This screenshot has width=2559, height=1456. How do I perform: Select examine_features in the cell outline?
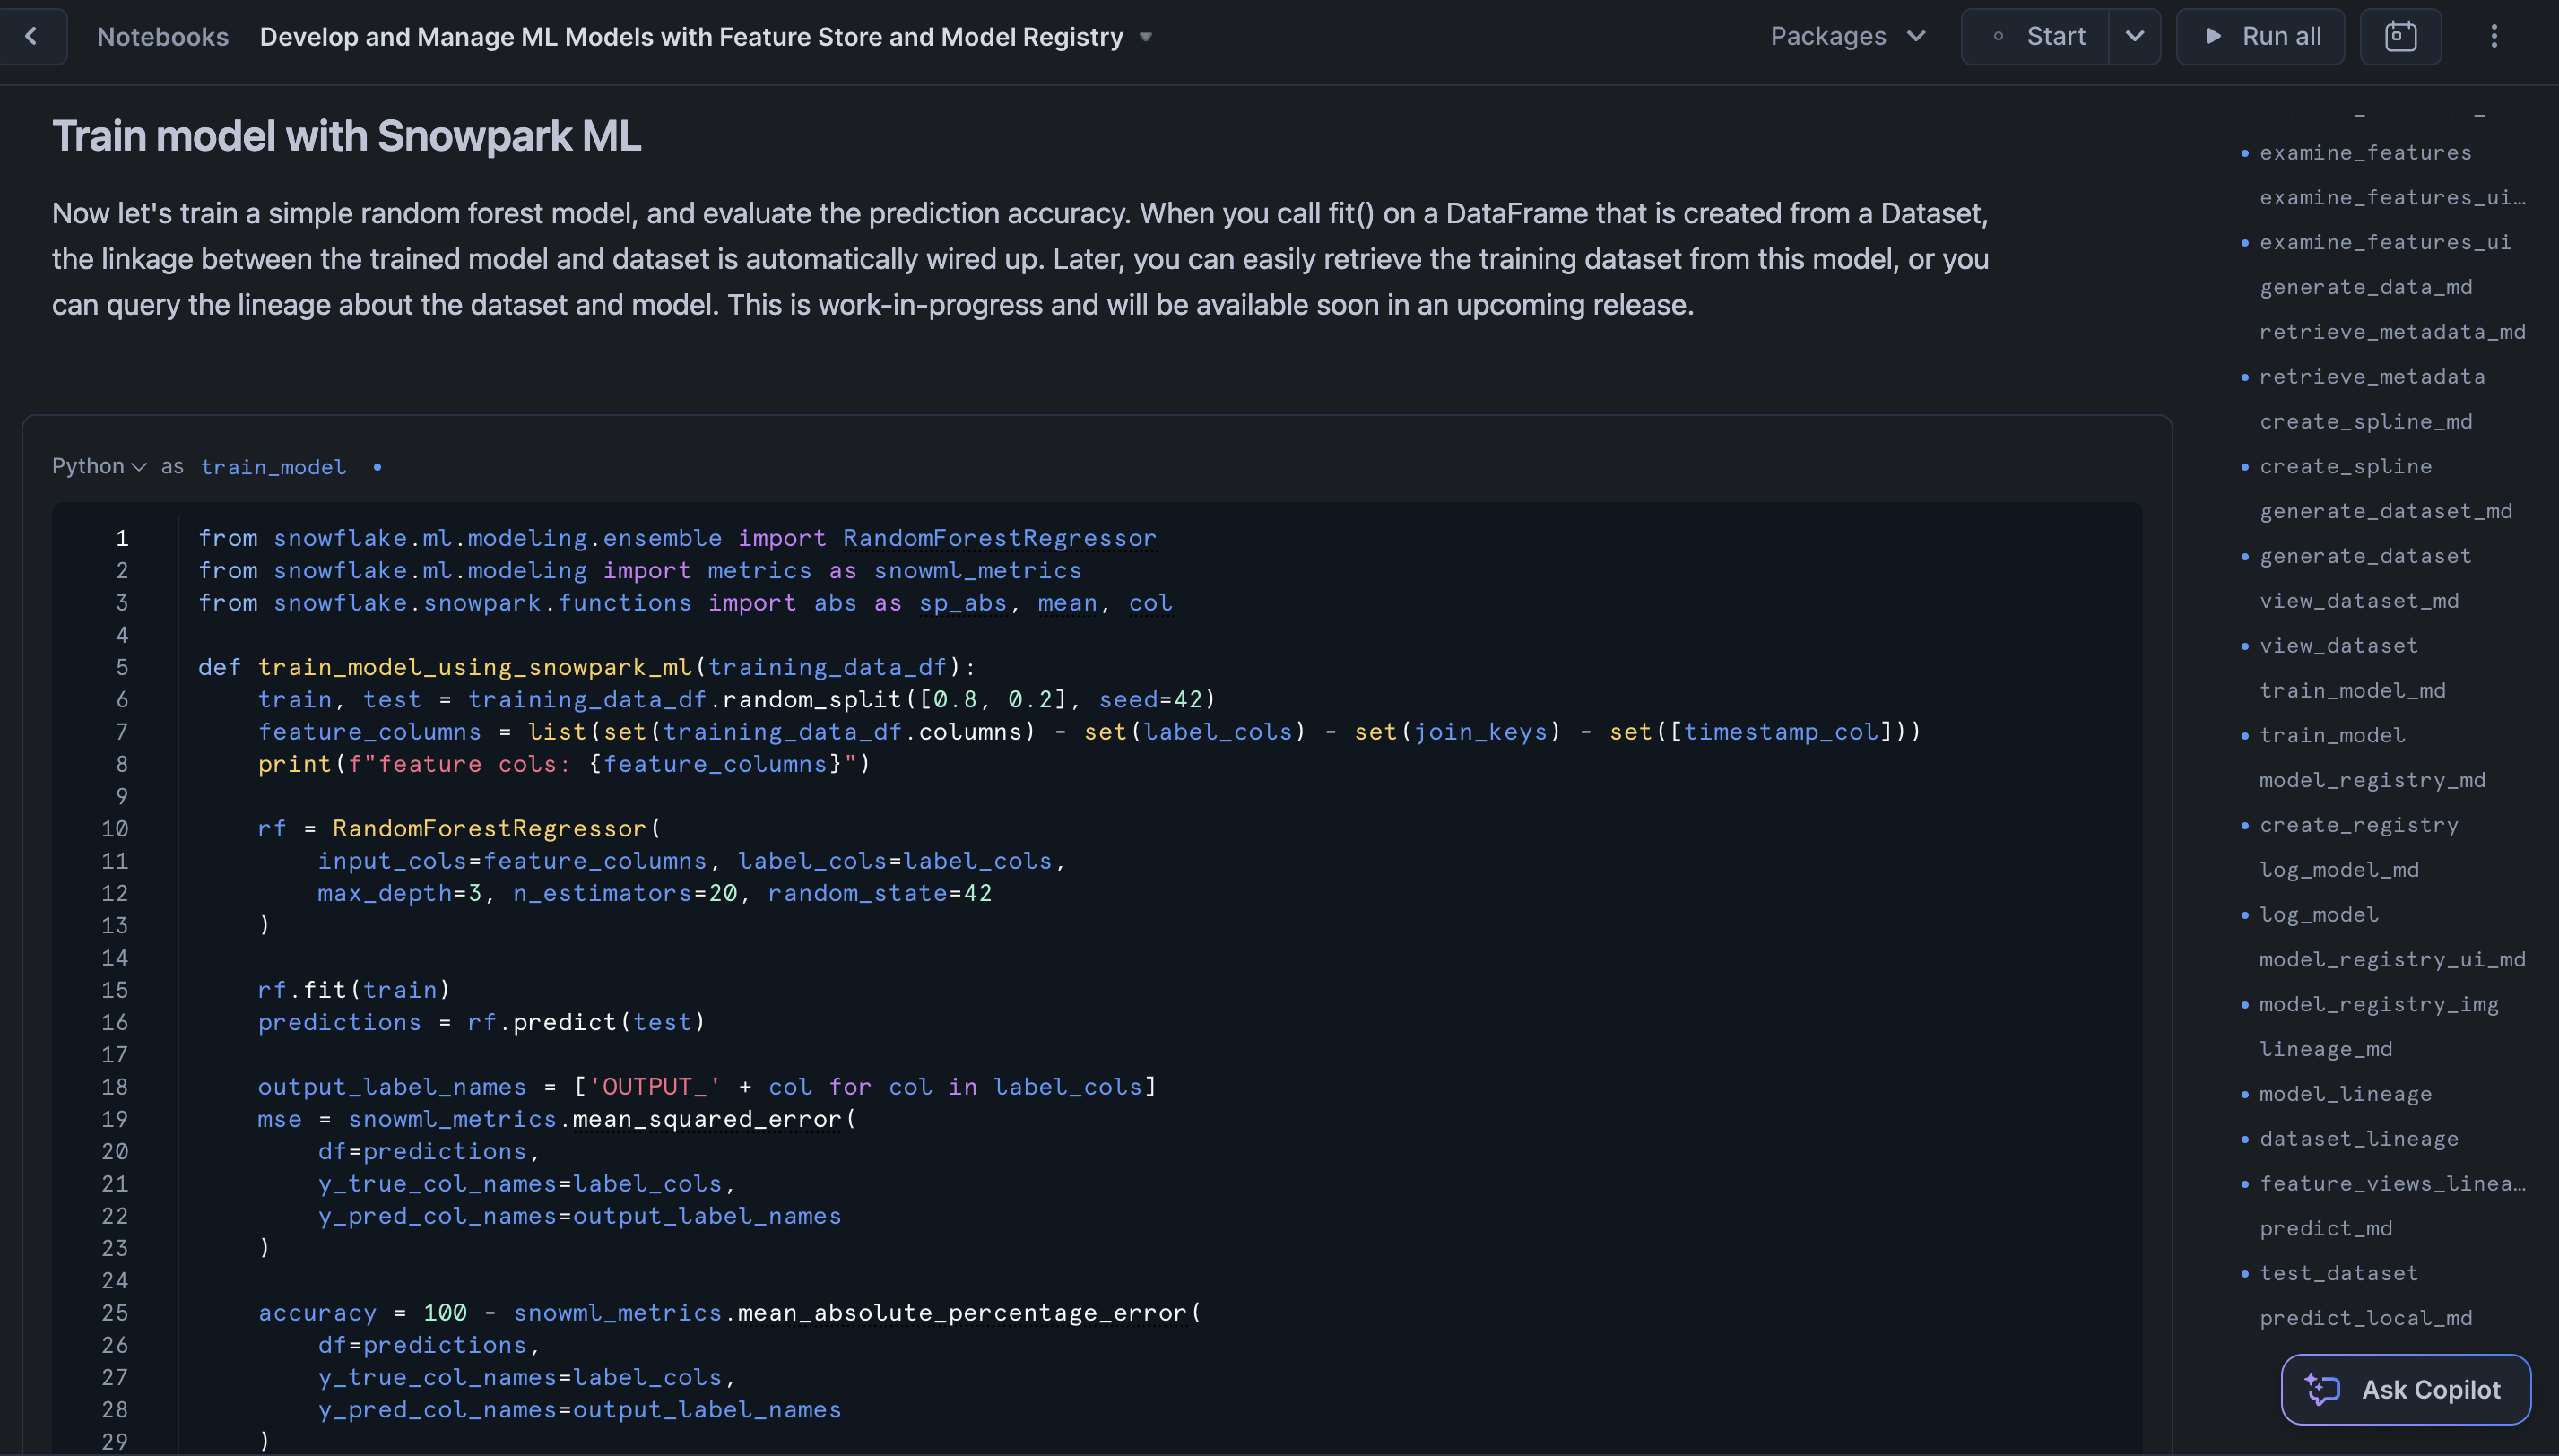[2364, 153]
